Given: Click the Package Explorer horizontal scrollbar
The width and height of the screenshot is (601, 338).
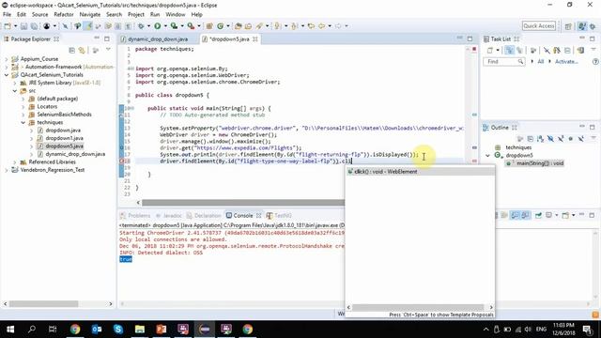Looking at the screenshot, I should tap(44, 303).
